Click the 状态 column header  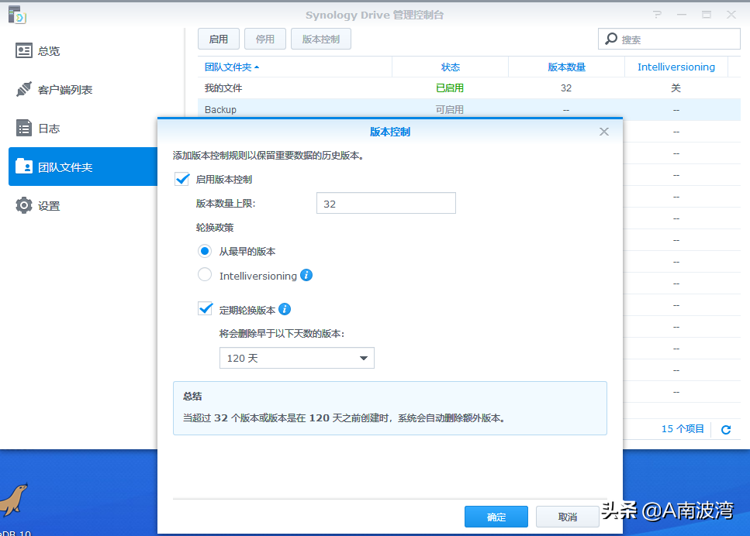(x=450, y=67)
